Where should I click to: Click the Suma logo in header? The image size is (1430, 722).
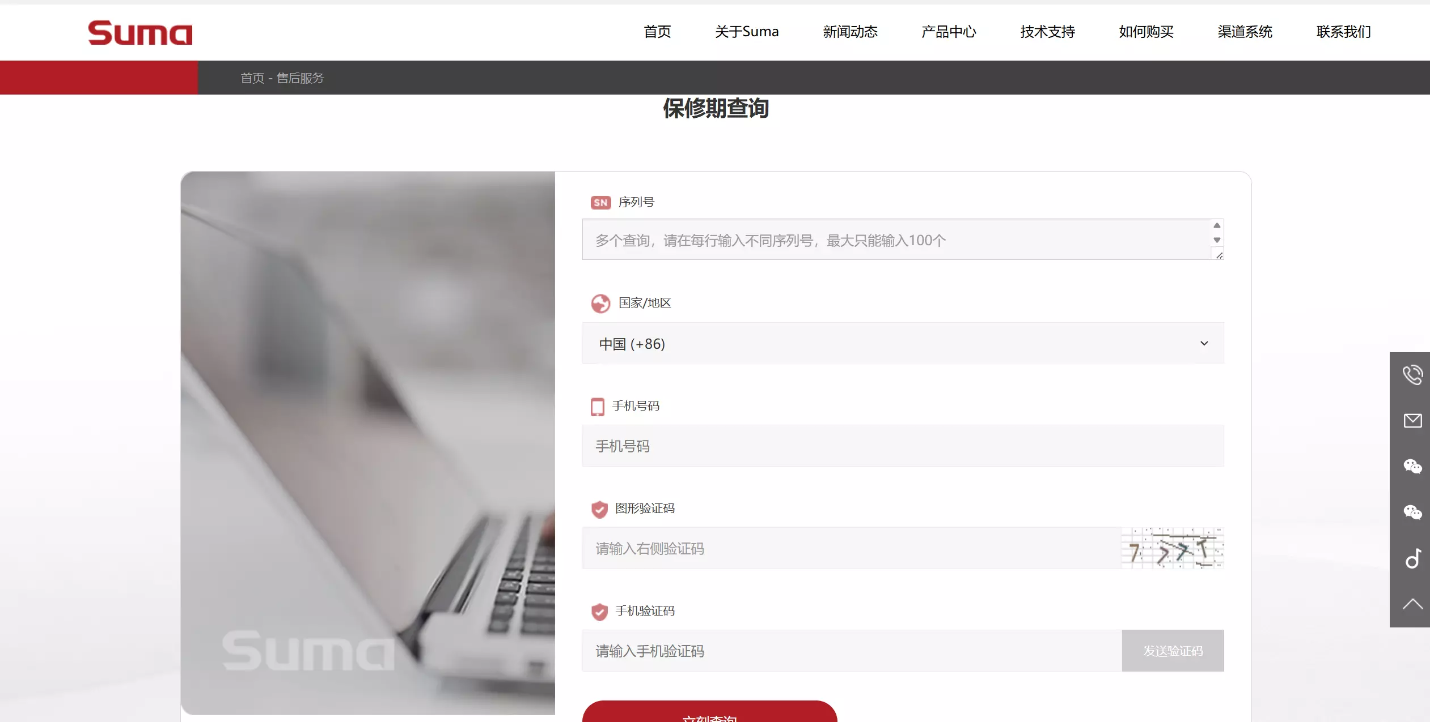[x=140, y=33]
